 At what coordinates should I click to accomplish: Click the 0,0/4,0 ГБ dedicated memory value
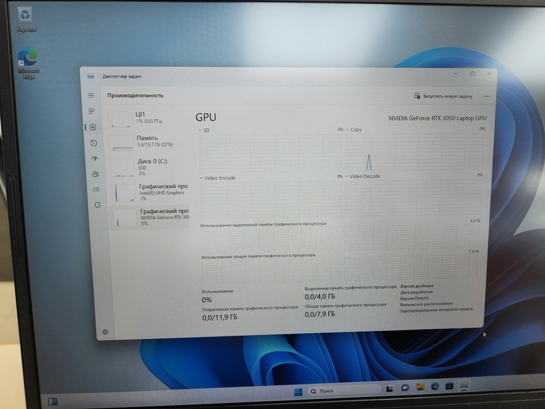click(320, 297)
